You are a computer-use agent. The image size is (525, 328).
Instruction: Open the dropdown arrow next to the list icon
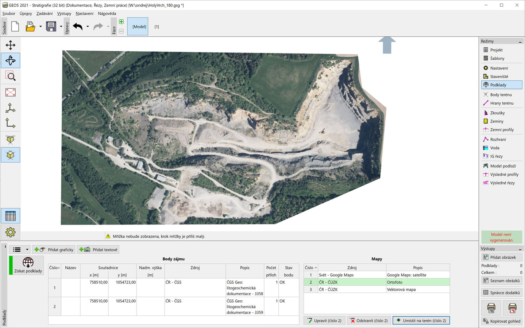(27, 250)
